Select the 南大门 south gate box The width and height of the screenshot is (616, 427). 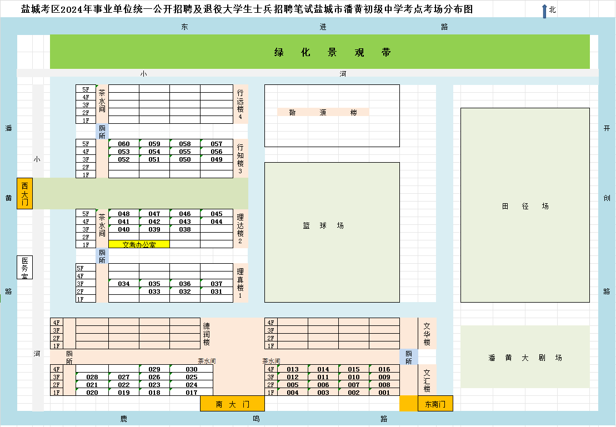point(233,404)
